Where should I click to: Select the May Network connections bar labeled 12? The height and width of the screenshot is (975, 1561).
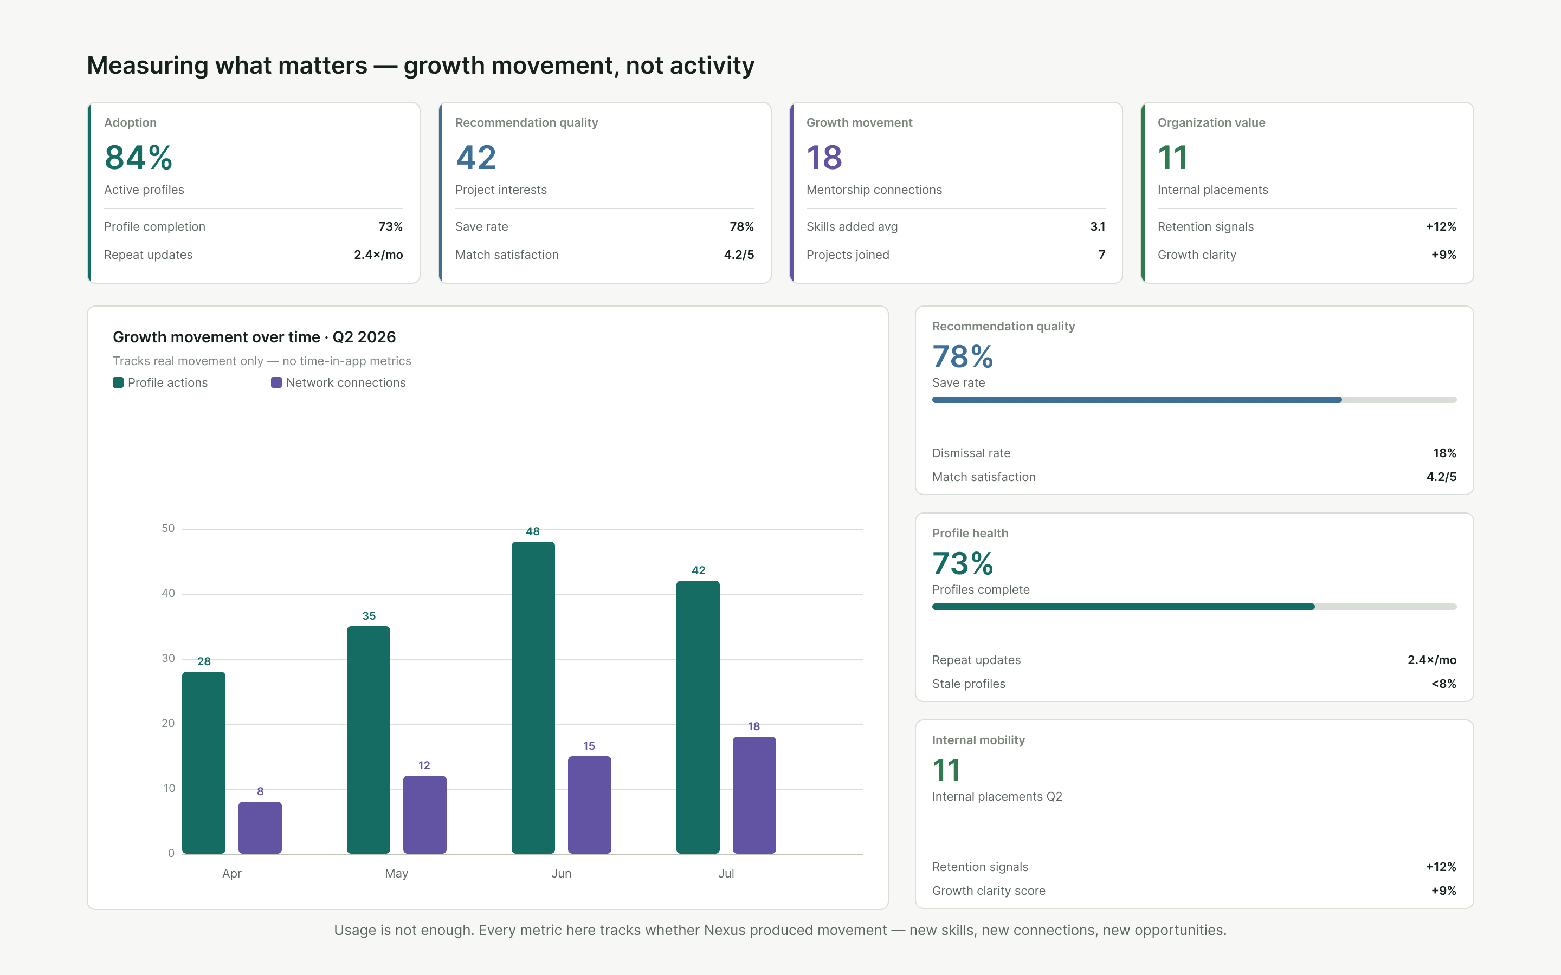pyautogui.click(x=424, y=815)
